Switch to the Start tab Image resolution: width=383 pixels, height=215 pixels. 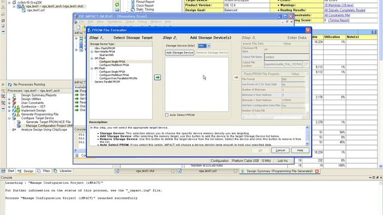coord(8,171)
